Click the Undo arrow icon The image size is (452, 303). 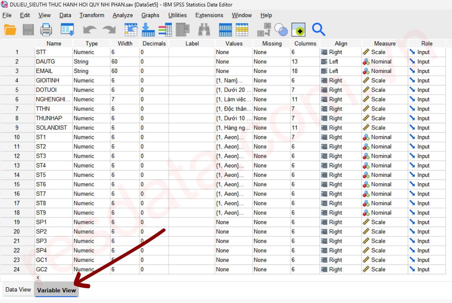[90, 30]
